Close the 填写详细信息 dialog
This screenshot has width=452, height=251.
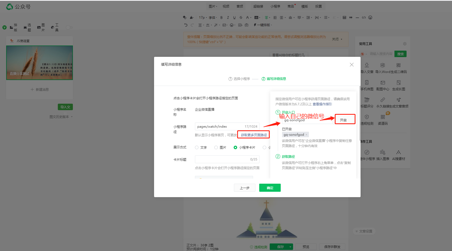coord(352,65)
